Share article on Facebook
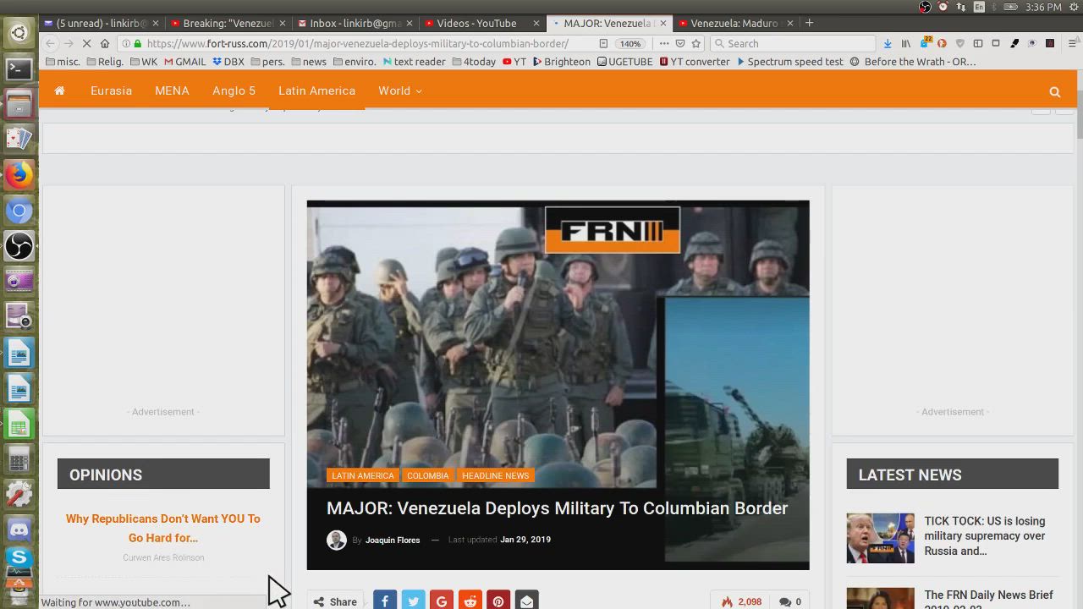 (384, 601)
